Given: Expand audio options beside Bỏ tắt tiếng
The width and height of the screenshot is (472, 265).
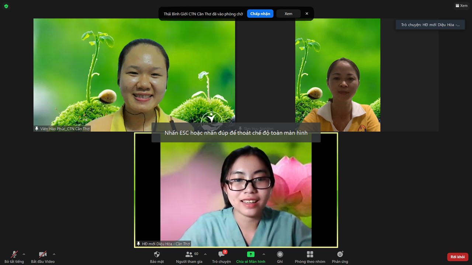Looking at the screenshot, I should (24, 254).
